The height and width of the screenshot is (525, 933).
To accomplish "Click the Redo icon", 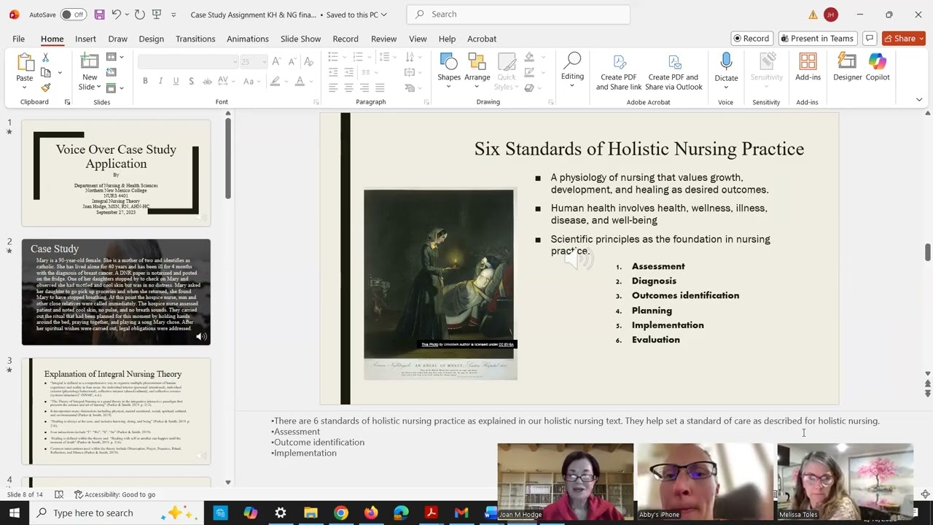I will tap(140, 15).
